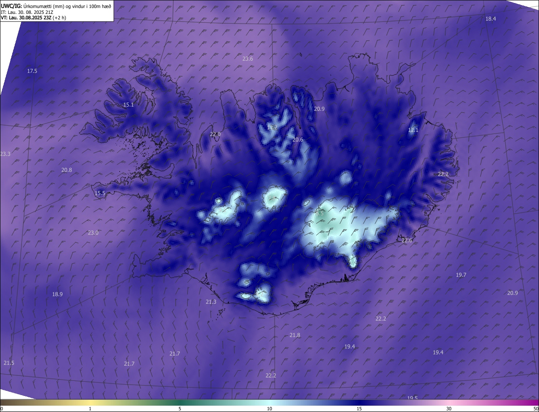Viewport: 539px width, 412px height.
Task: Click the 30 label on the color scale
Action: click(x=449, y=409)
